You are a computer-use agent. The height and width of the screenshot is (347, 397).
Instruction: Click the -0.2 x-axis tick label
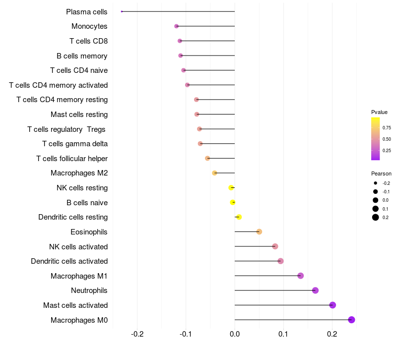[x=137, y=334]
